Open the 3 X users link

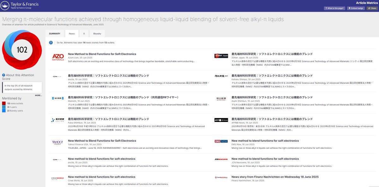tap(13, 107)
